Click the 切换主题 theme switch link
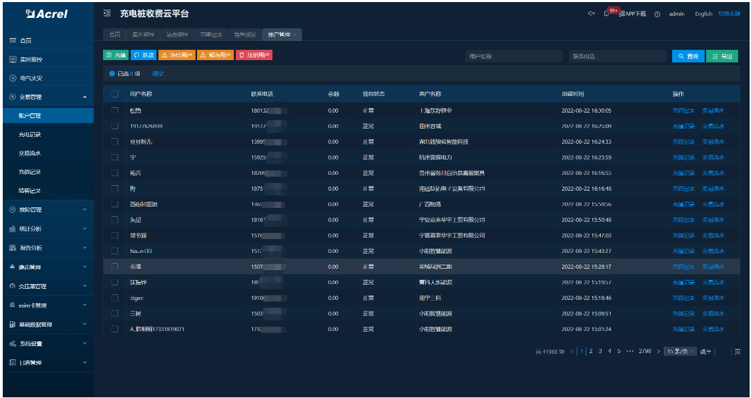The height and width of the screenshot is (398, 751). coord(730,14)
